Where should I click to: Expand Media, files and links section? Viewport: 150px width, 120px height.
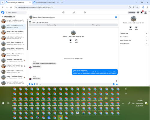(133, 40)
